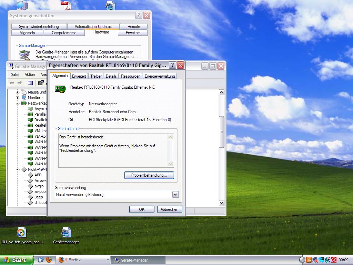Open Systemwiederherstellung tab in Systemeigenschaften
Screen dimensions: 353x265
coord(39,26)
